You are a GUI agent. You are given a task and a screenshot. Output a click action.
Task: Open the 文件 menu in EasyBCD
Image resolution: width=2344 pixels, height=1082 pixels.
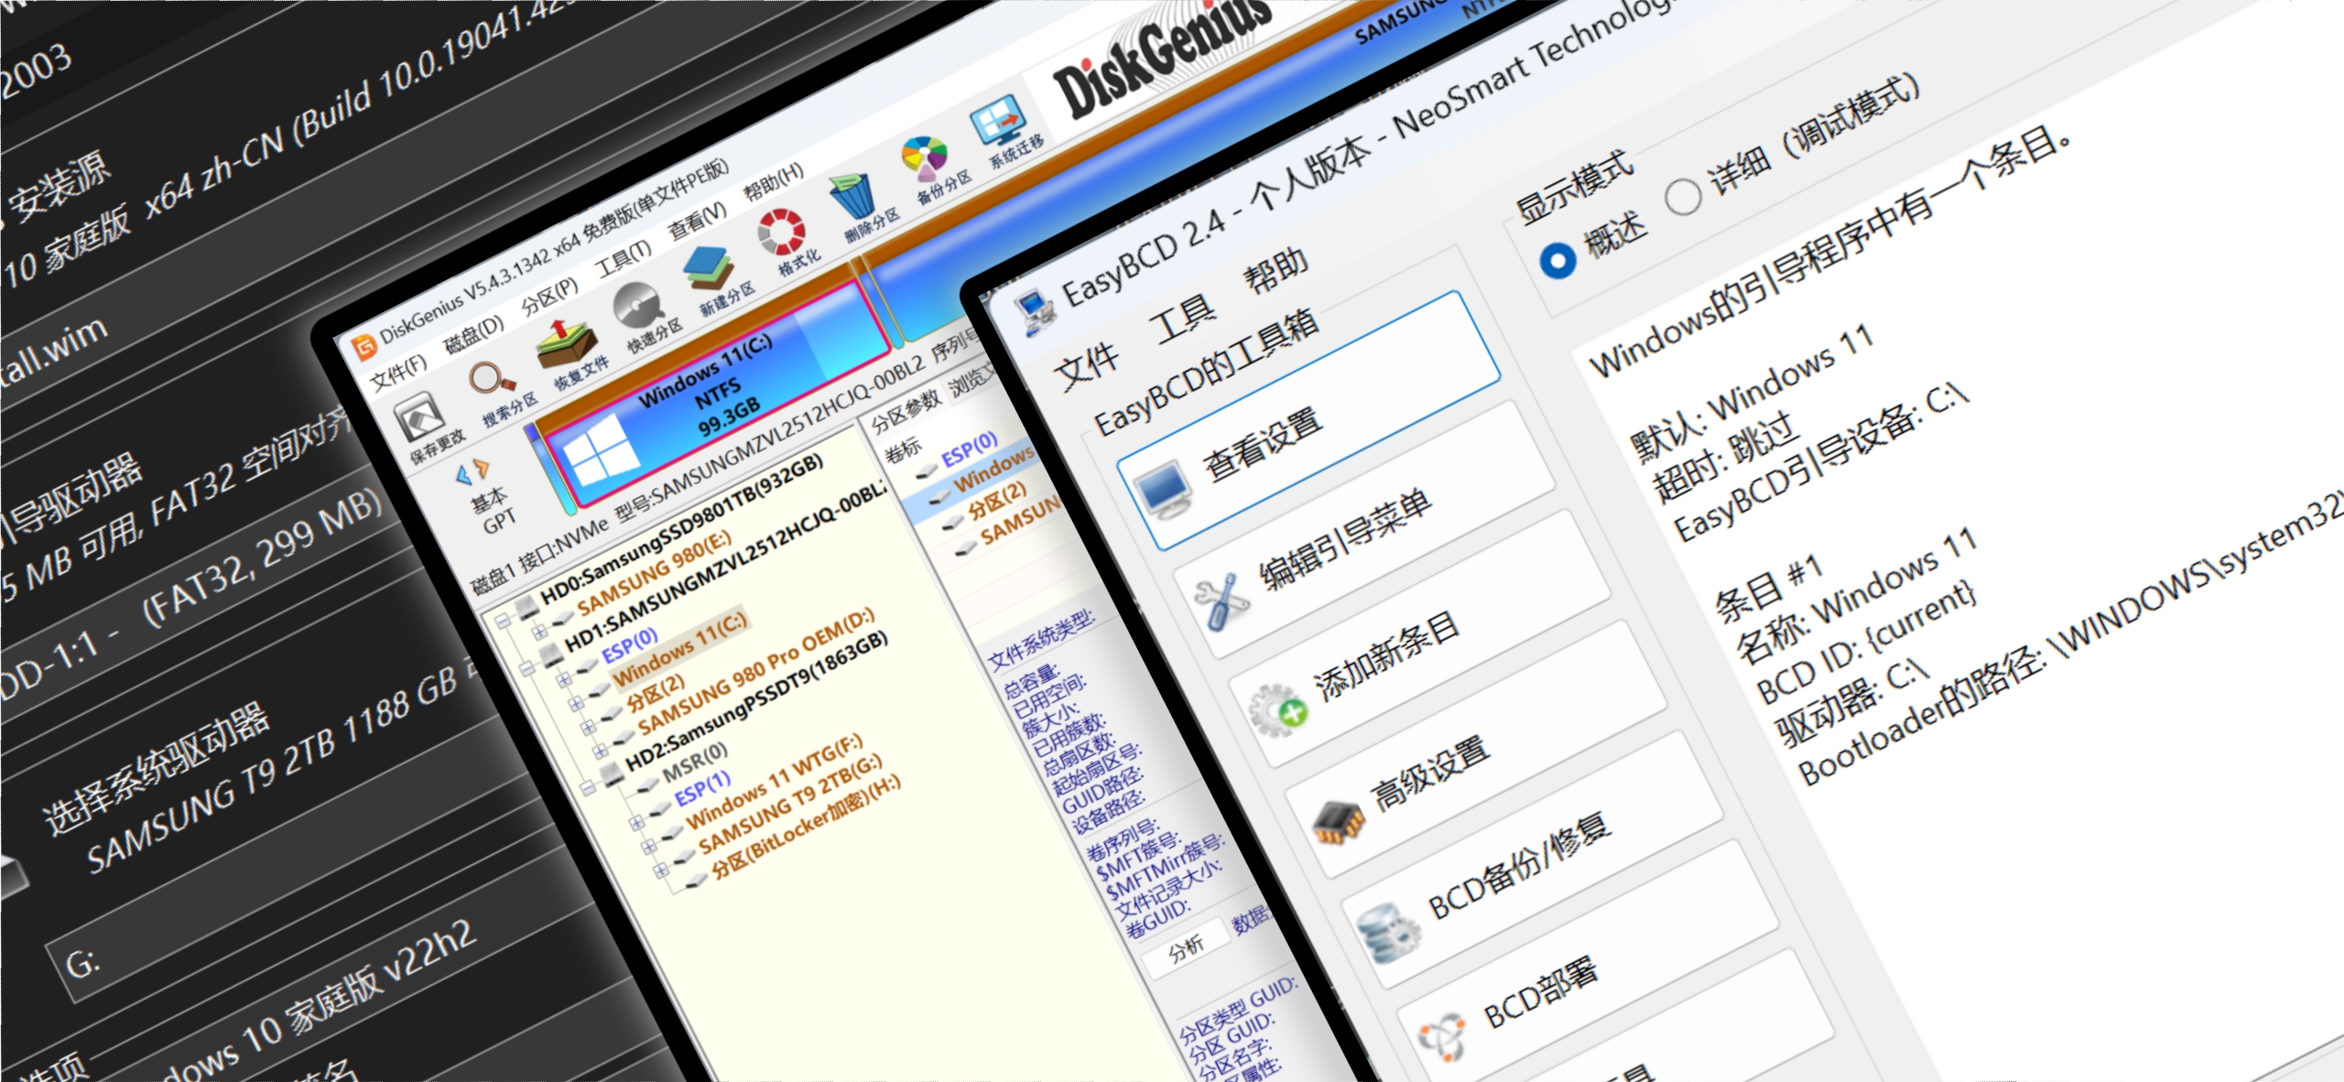click(x=1086, y=367)
